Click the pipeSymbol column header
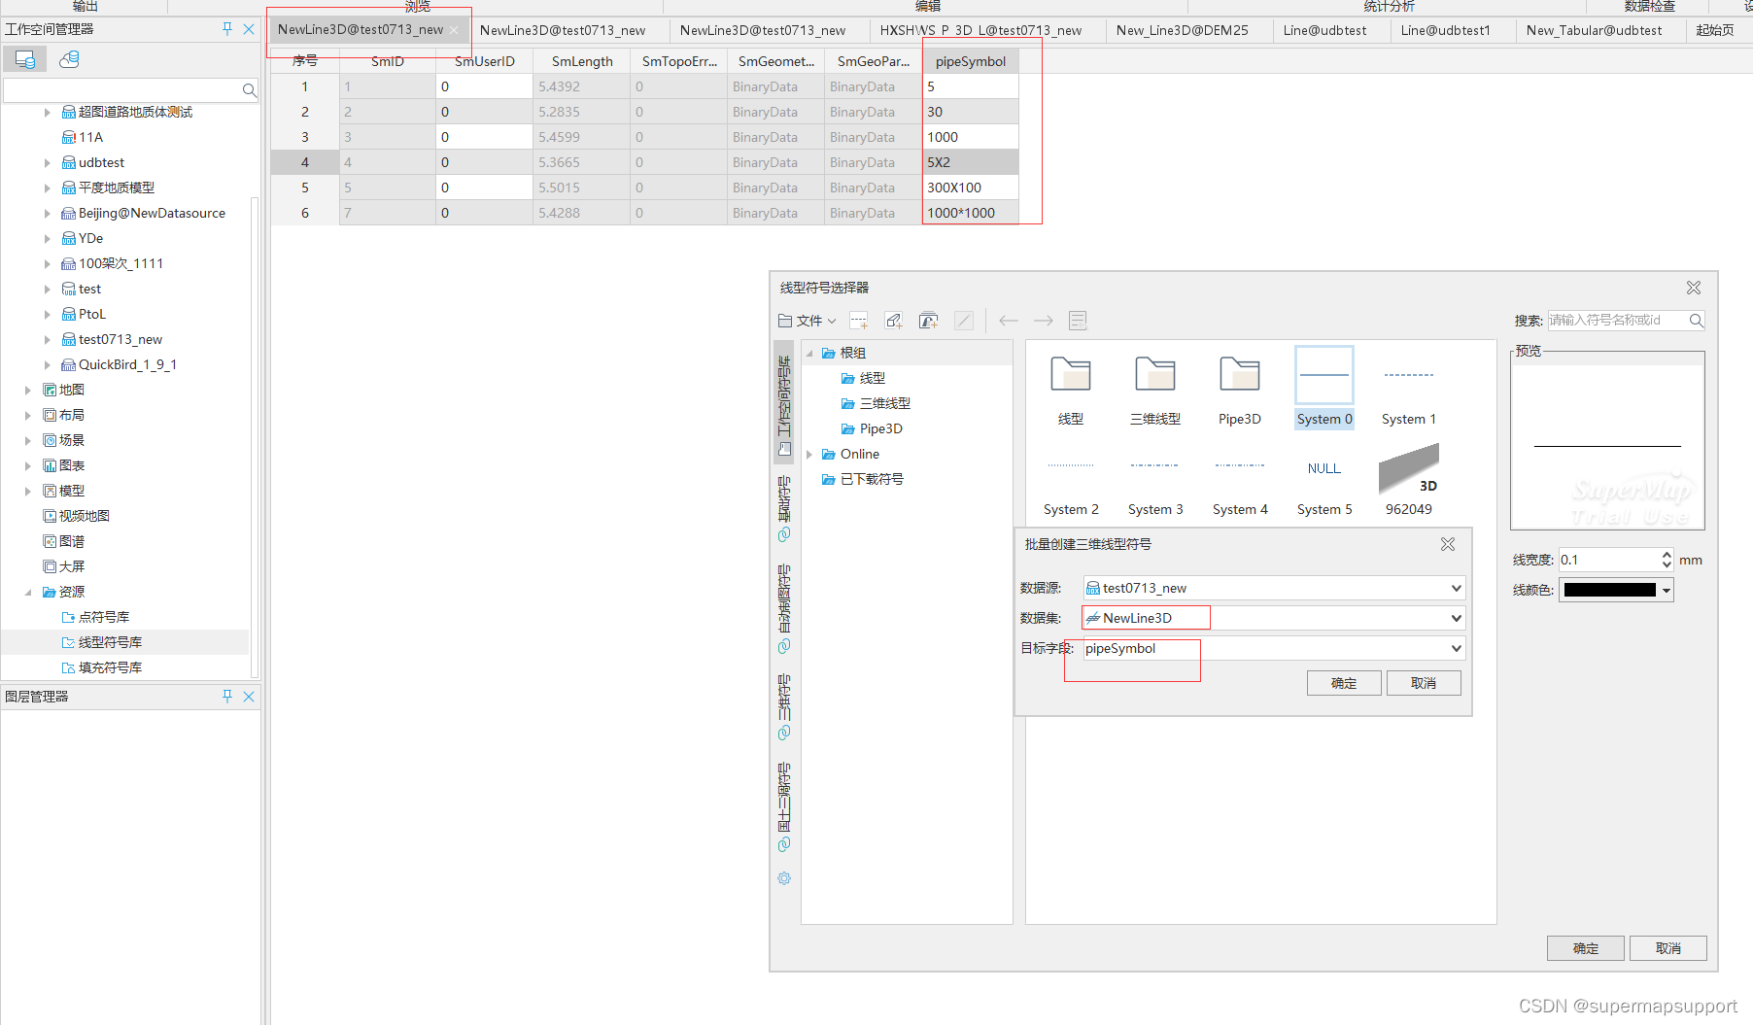The height and width of the screenshot is (1025, 1753). pyautogui.click(x=971, y=61)
